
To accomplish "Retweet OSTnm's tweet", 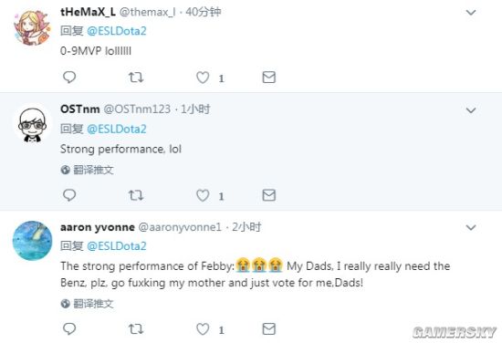I will point(136,195).
